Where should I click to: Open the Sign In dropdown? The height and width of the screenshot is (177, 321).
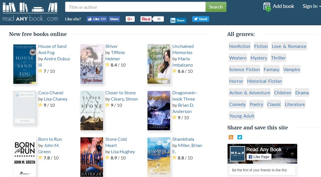pos(311,6)
